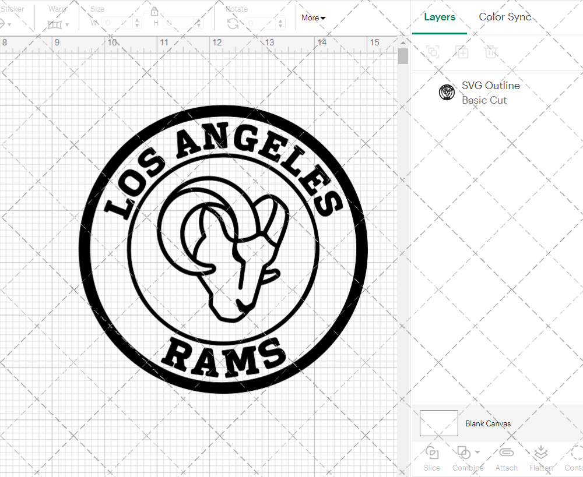Viewport: 583px width, 477px height.
Task: Select the SVG Outline layer name
Action: tap(491, 86)
